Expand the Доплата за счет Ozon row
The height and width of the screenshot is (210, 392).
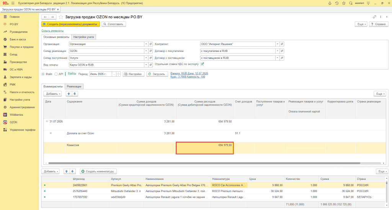tap(51, 133)
